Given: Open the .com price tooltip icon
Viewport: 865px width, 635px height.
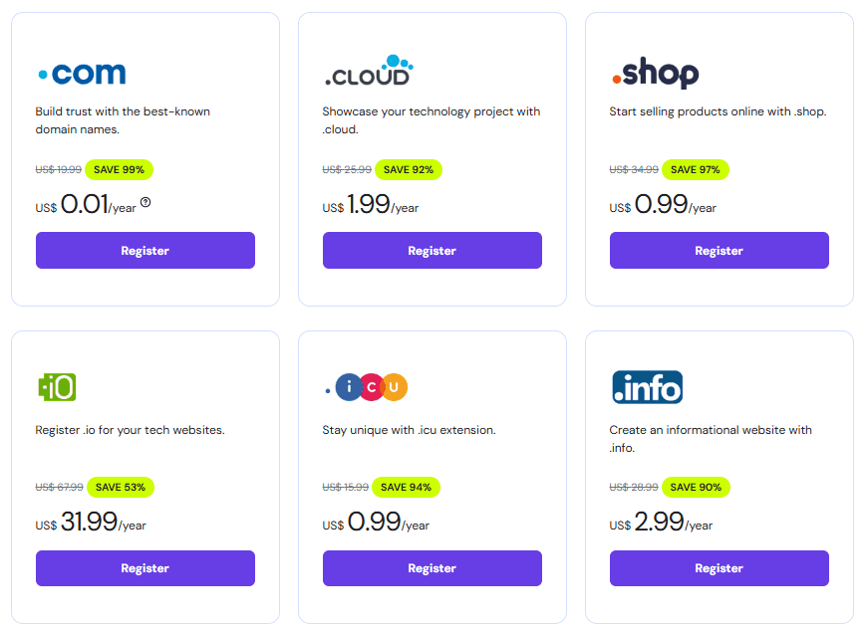Looking at the screenshot, I should [x=144, y=202].
